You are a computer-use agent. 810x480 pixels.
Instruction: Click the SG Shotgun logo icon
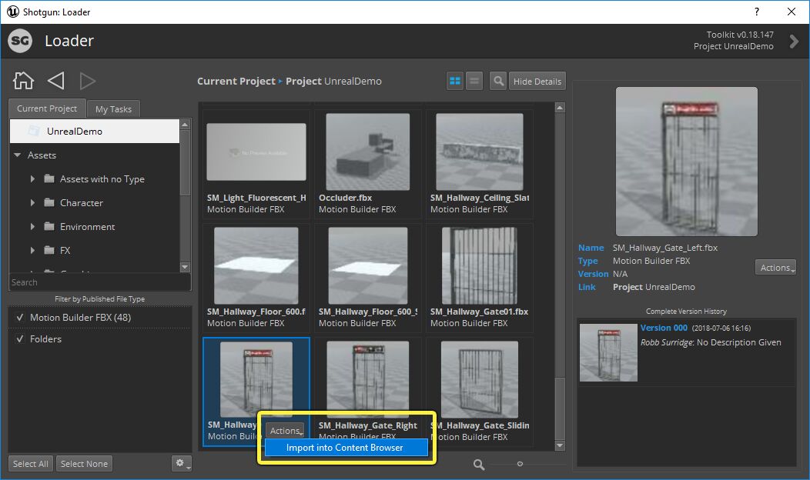tap(20, 42)
